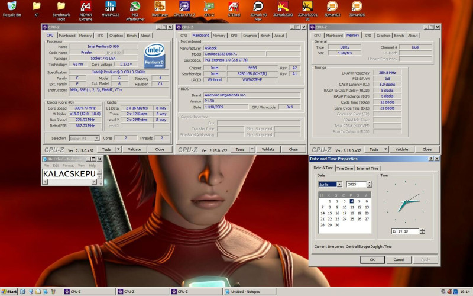Click the taskbar clock showing 19:14
Screen dimensions: 473x296
click(465, 292)
